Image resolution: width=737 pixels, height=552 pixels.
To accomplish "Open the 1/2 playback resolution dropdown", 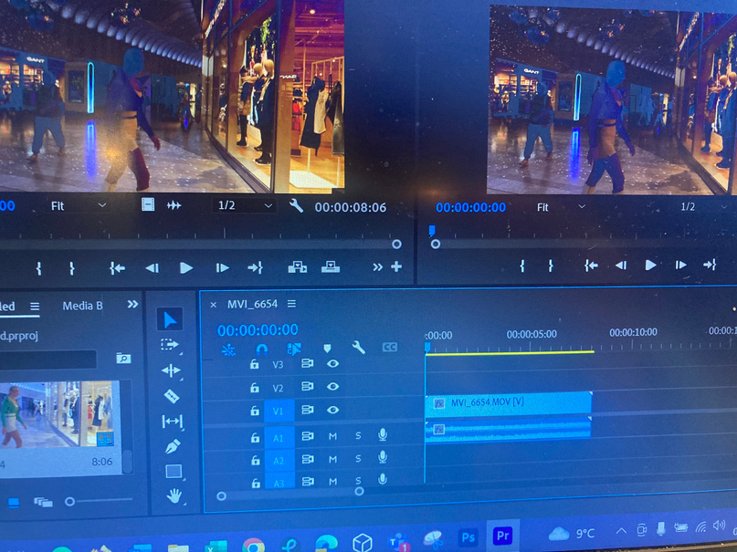I will coord(244,206).
